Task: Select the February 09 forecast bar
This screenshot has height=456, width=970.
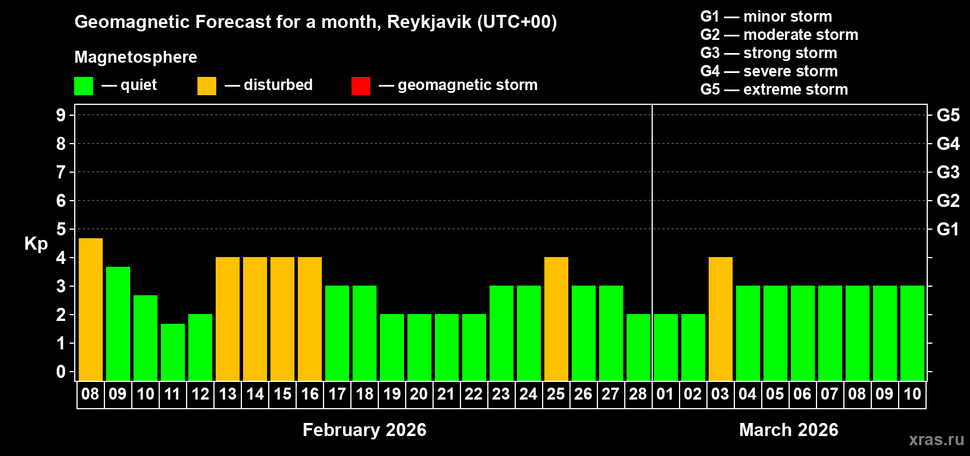Action: (118, 324)
